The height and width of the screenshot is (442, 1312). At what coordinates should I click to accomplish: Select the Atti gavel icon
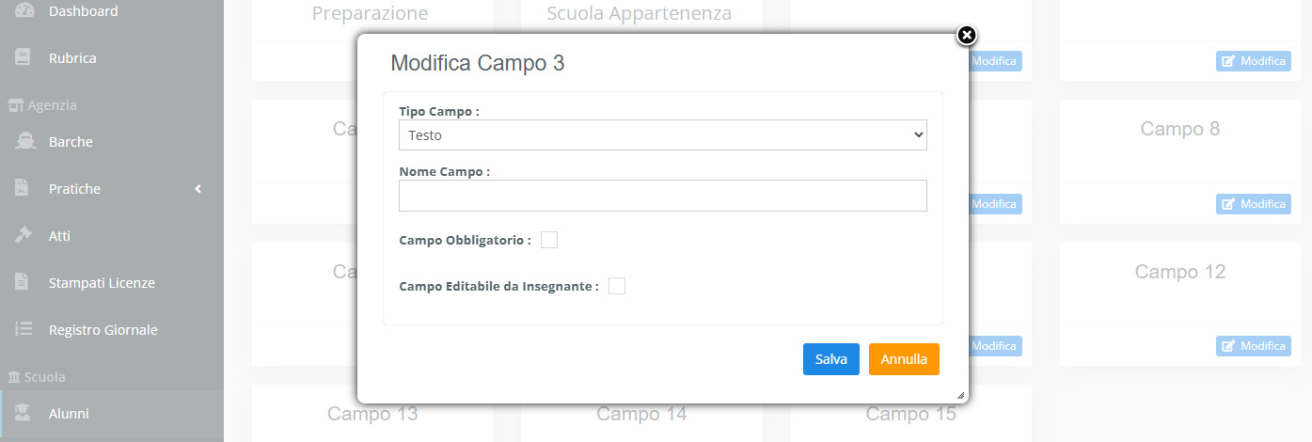click(x=24, y=235)
